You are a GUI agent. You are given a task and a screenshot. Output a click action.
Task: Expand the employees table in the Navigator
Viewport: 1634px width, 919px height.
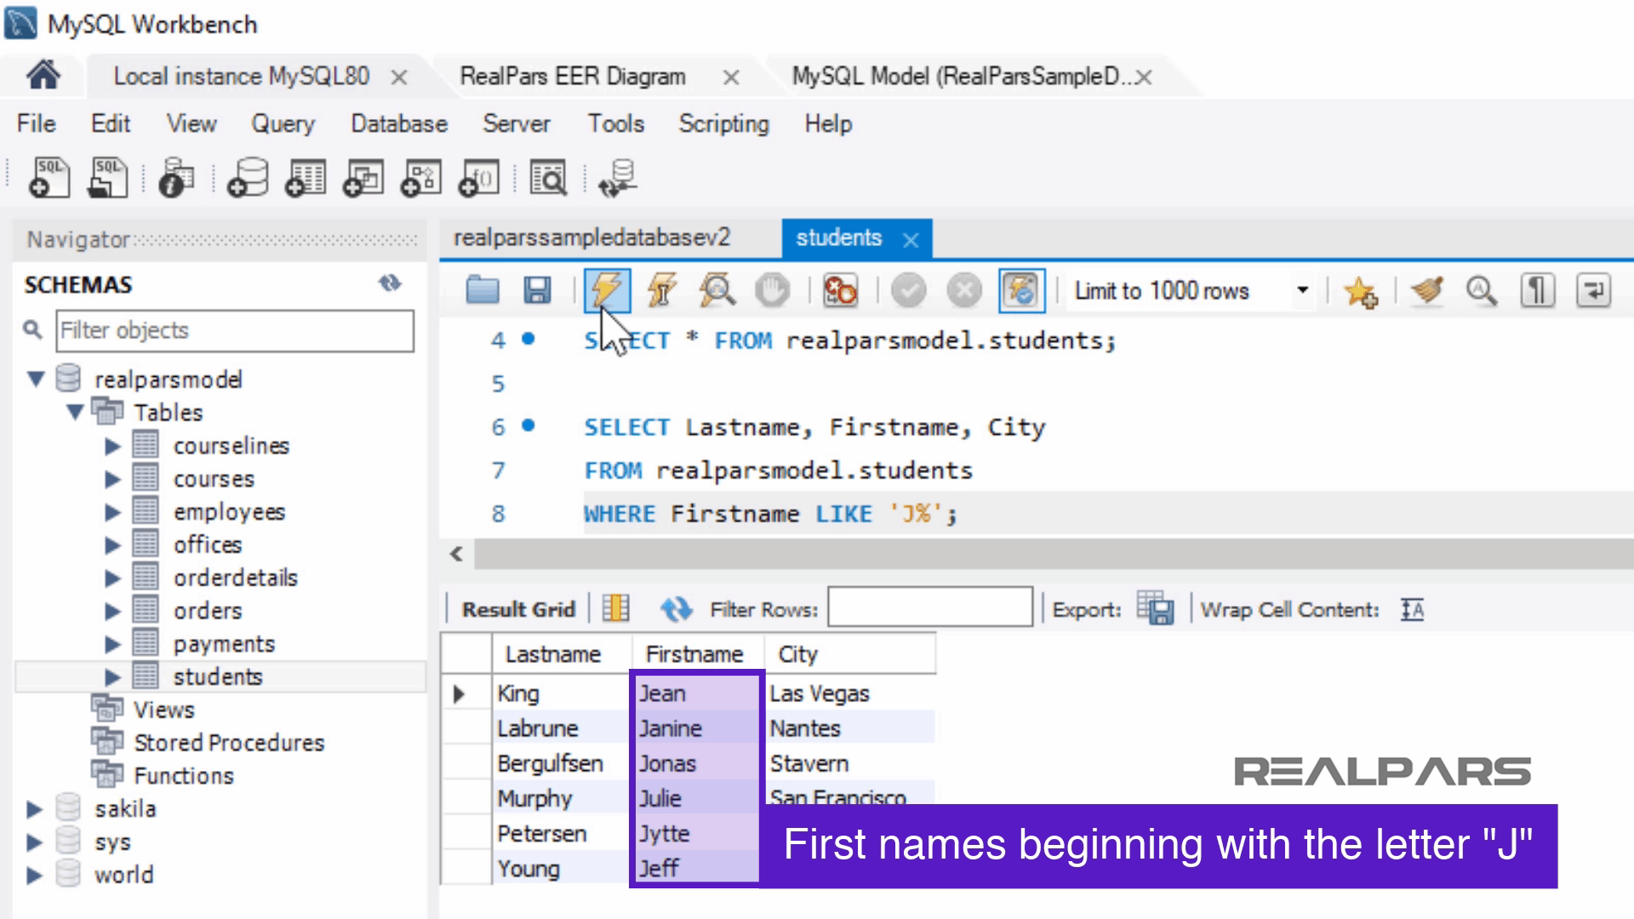pos(112,511)
